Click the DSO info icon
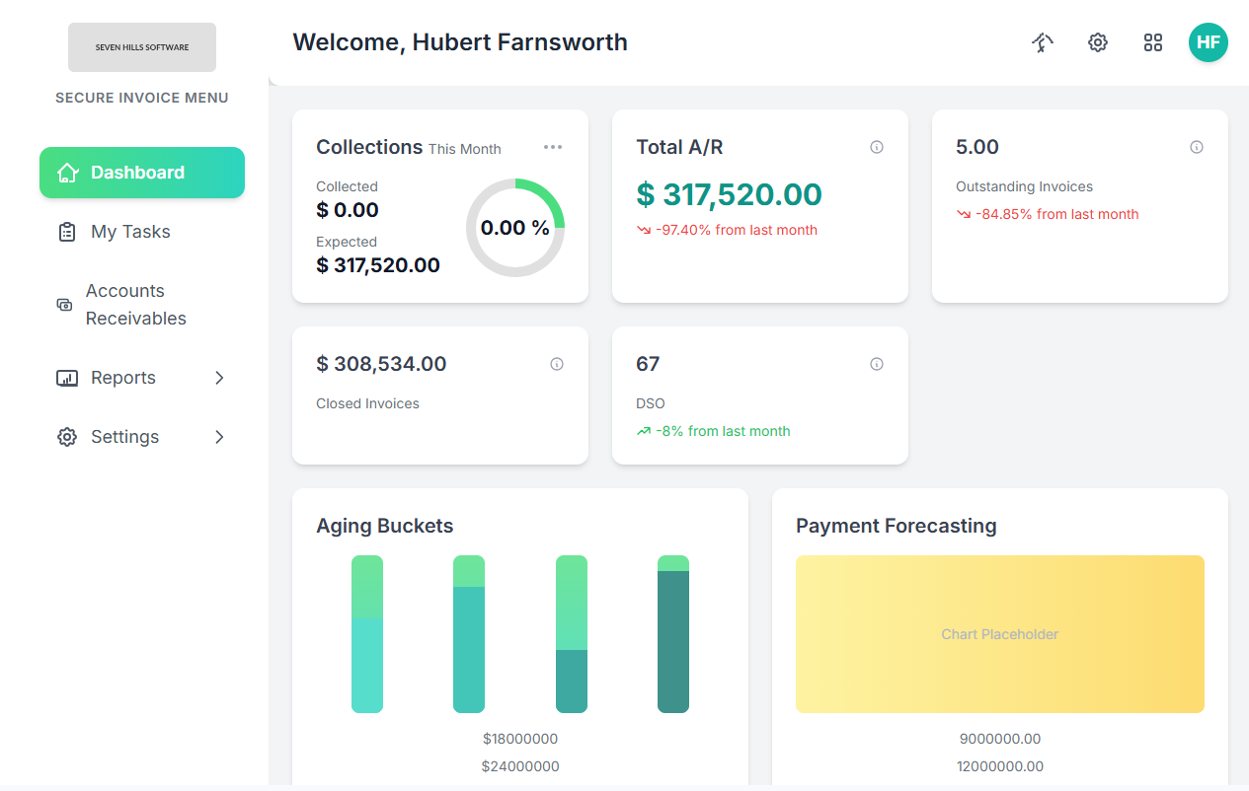This screenshot has width=1249, height=791. tap(877, 364)
